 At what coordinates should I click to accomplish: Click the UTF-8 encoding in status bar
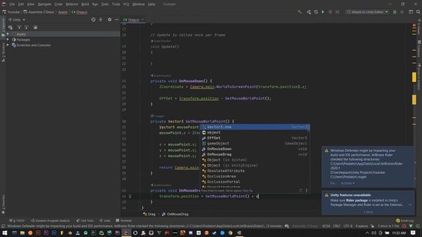pos(347,226)
